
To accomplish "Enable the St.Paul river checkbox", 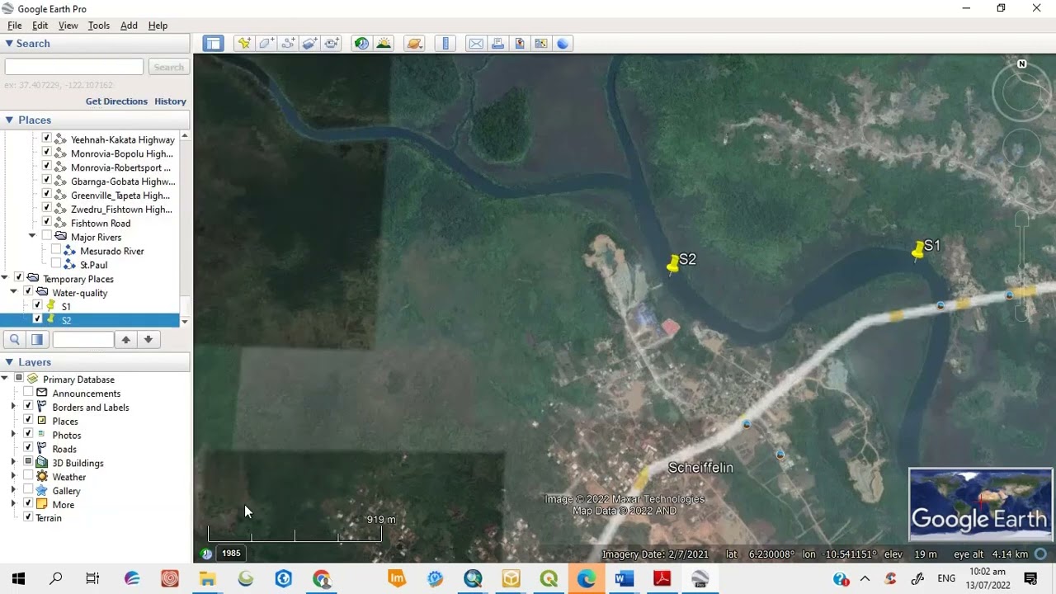I will pyautogui.click(x=55, y=264).
